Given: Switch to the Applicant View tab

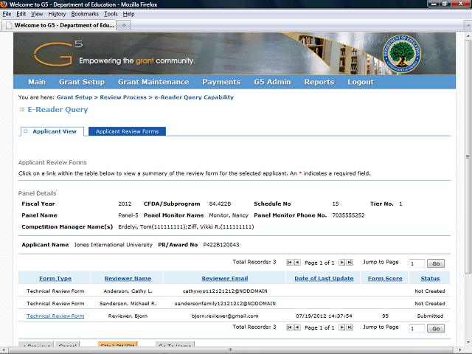Looking at the screenshot, I should coord(52,131).
